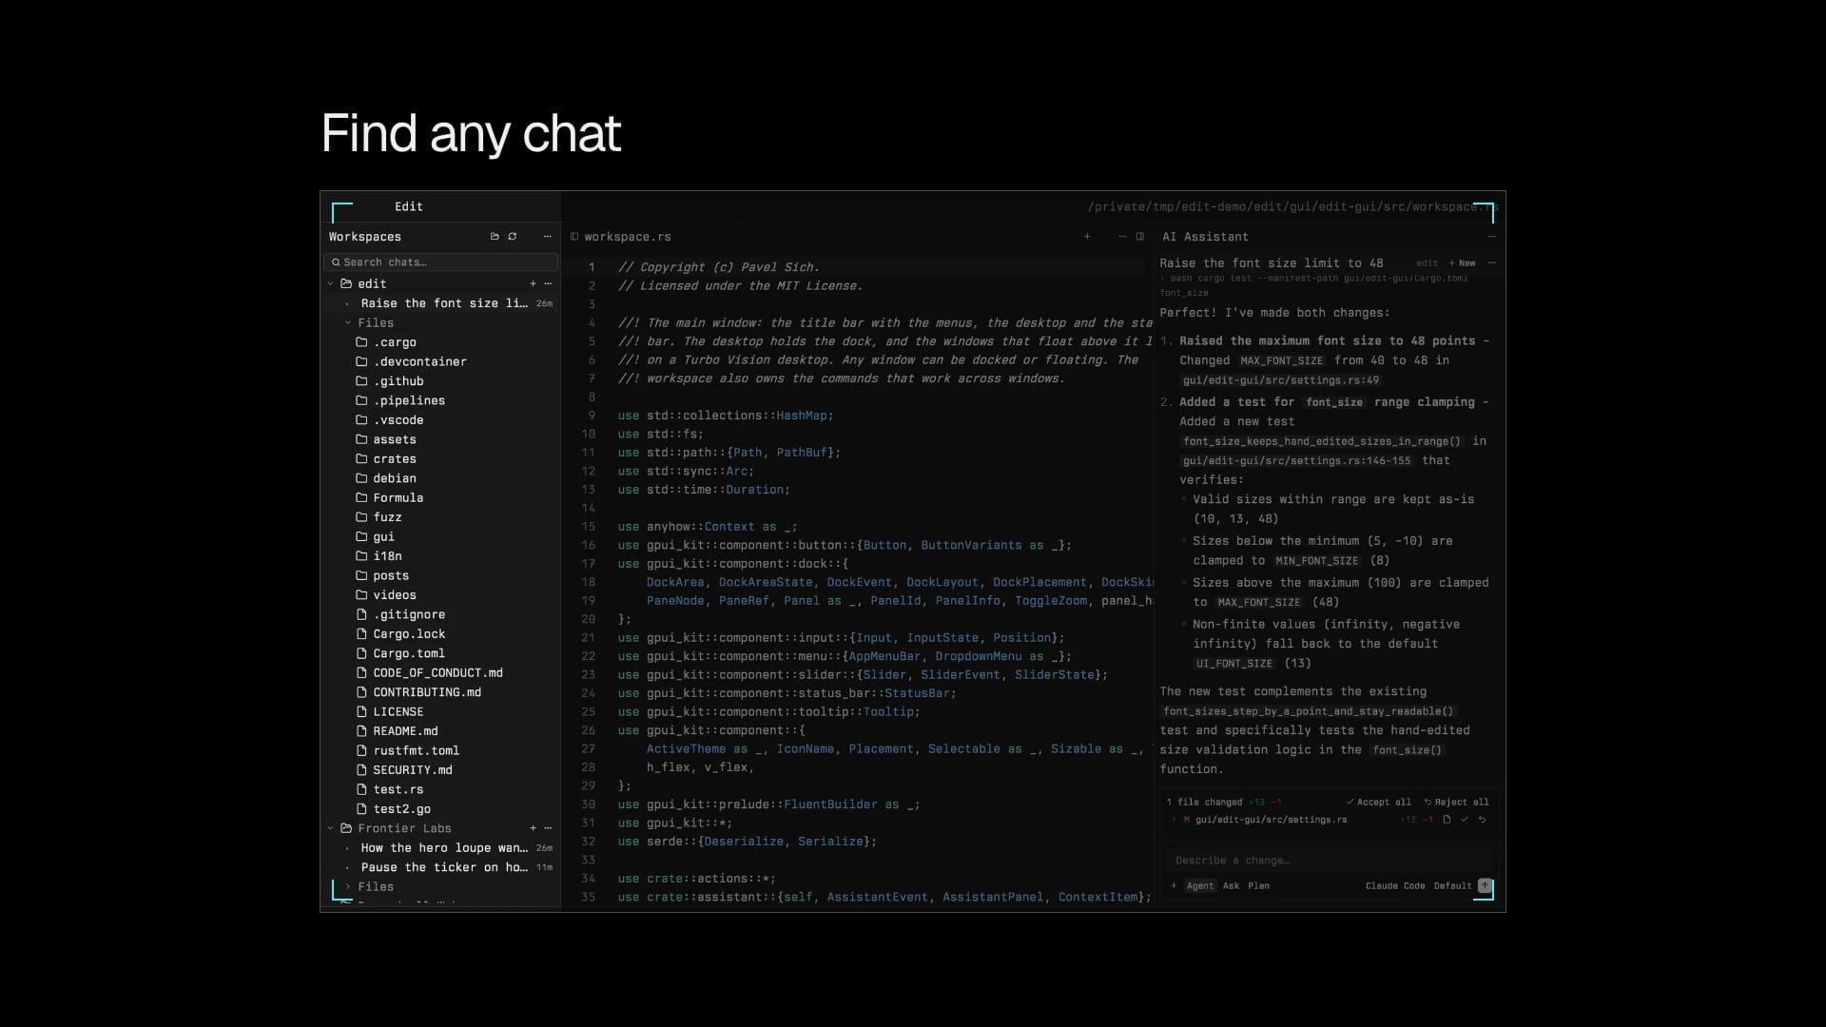Switch assistant mode to Agent

coord(1200,885)
